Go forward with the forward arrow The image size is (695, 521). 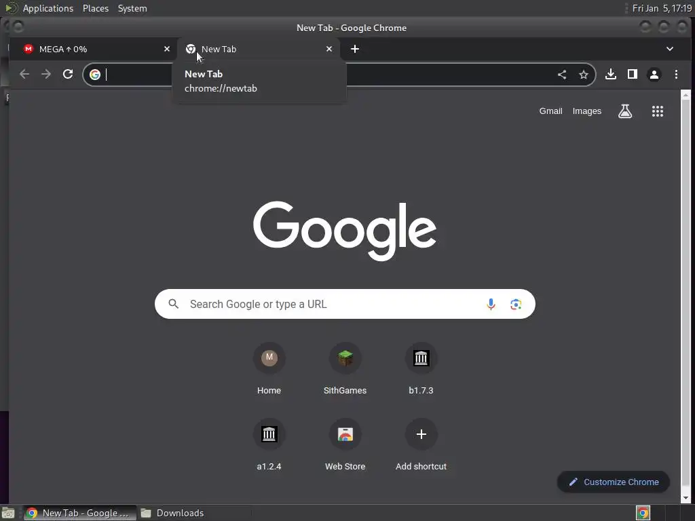click(46, 75)
